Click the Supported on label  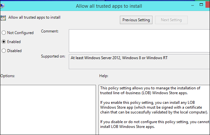(x=53, y=56)
